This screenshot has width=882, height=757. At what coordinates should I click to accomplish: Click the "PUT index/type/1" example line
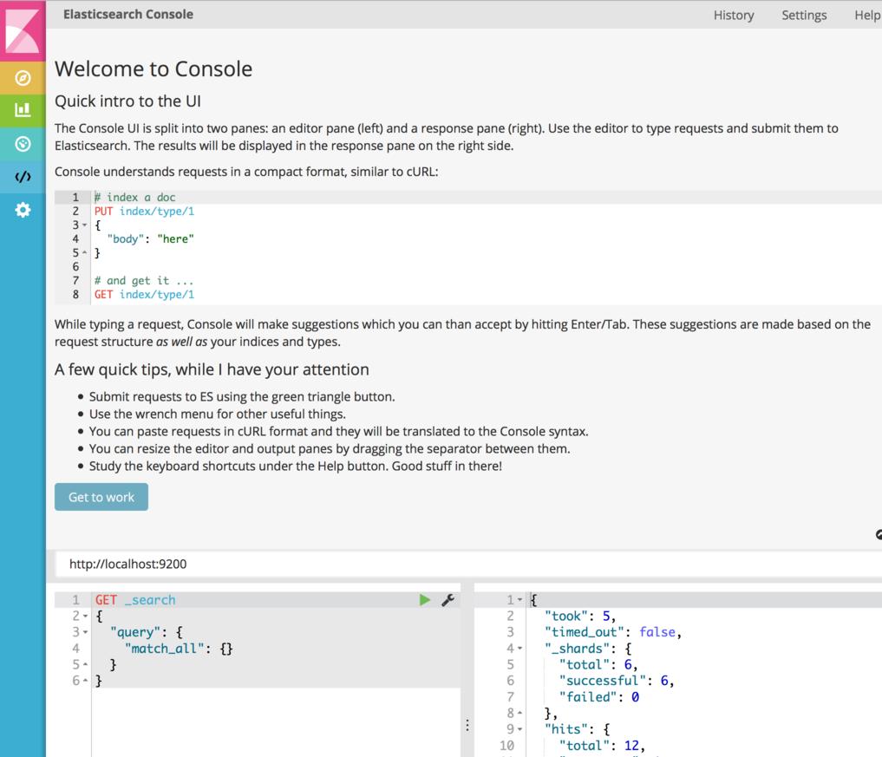[144, 212]
